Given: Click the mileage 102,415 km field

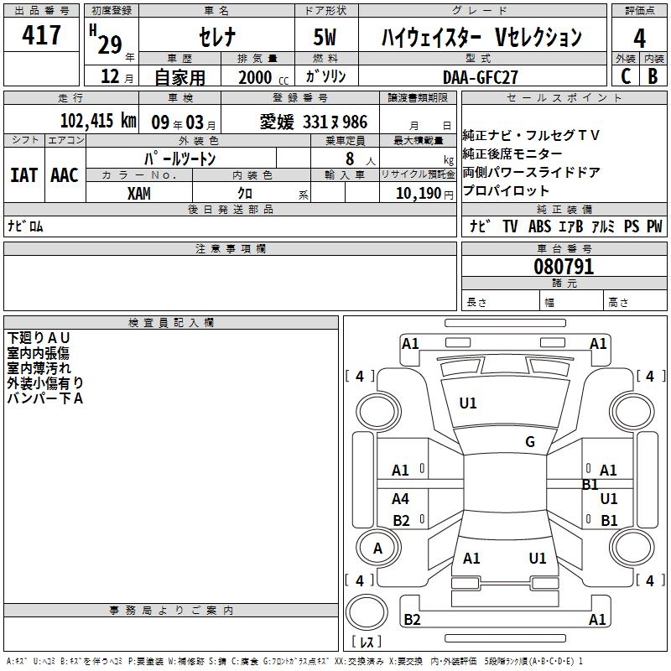Looking at the screenshot, I should click(x=71, y=119).
